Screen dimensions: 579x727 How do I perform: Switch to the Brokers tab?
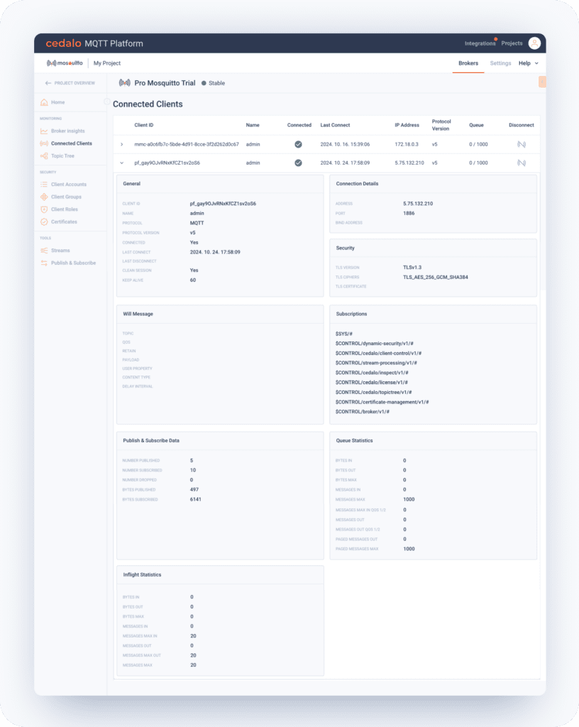click(x=468, y=63)
